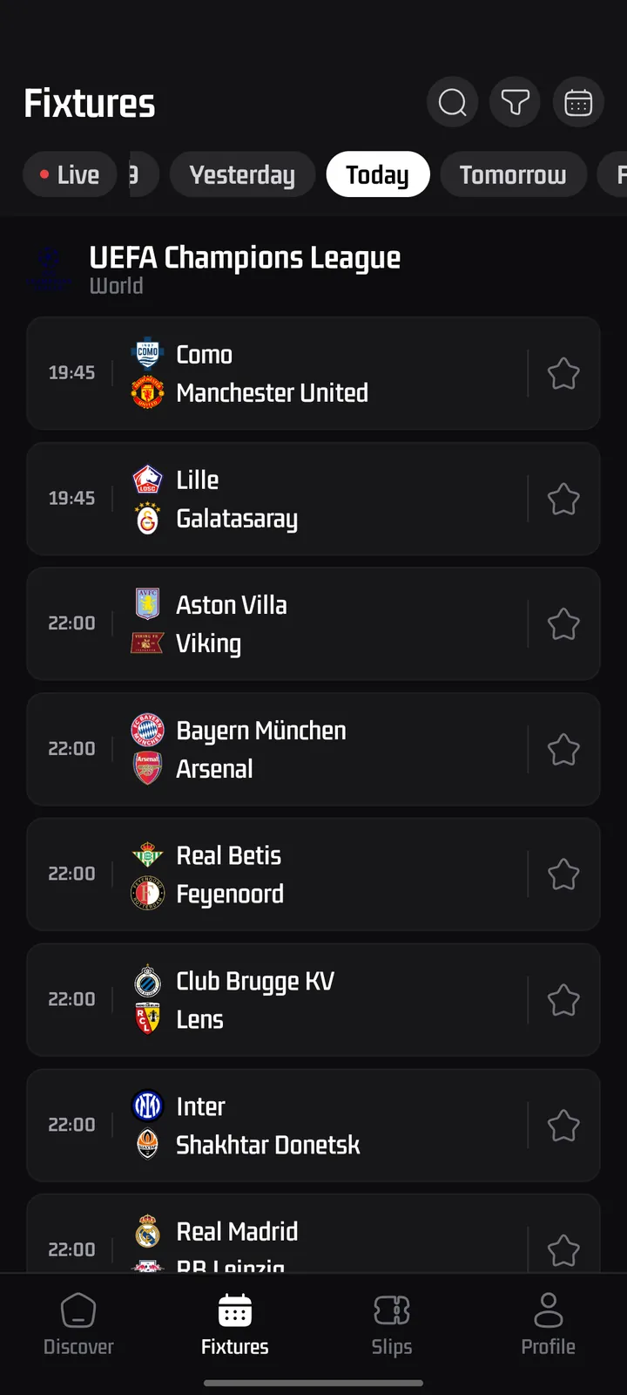The width and height of the screenshot is (627, 1395).
Task: Select the Yesterday date tab
Action: [242, 174]
